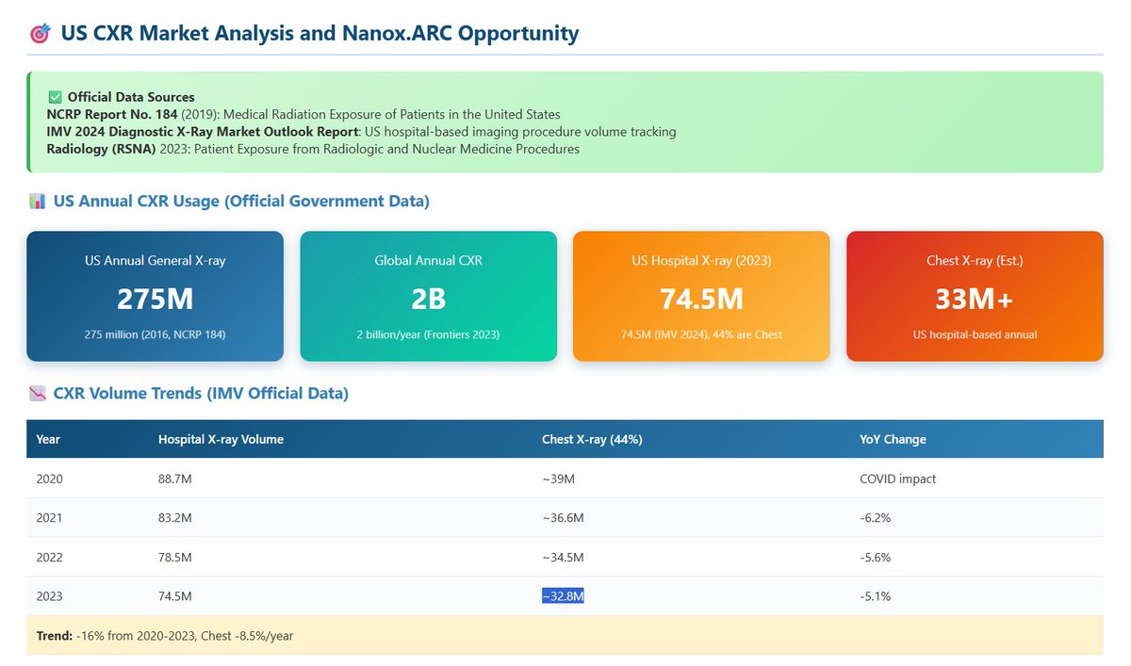Click the '~39M' chest X-ray cell
The image size is (1131, 666).
click(558, 479)
